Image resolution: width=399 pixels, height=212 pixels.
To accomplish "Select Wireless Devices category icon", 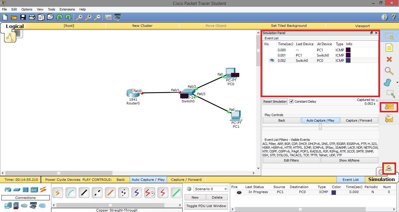I will point(34,190).
